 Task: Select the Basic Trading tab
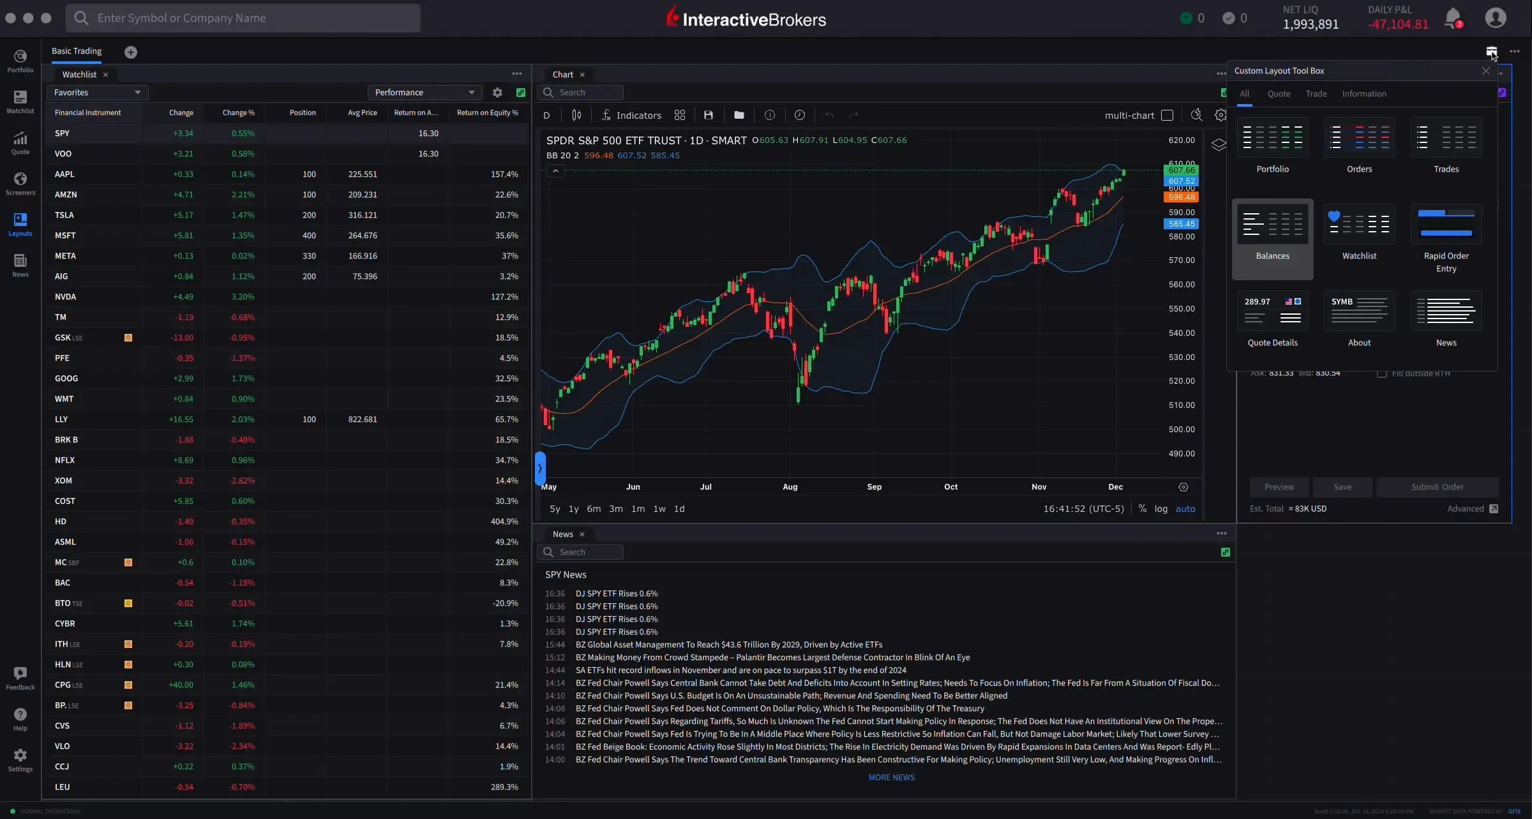click(x=76, y=51)
